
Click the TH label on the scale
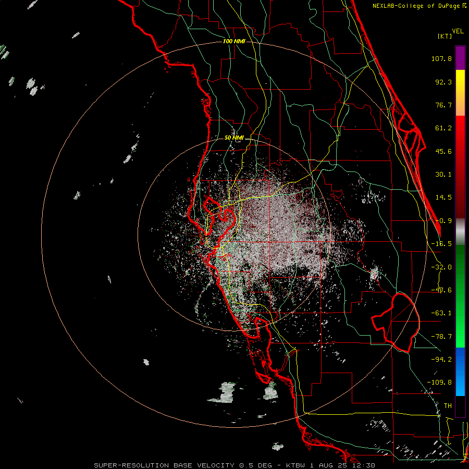click(x=448, y=406)
